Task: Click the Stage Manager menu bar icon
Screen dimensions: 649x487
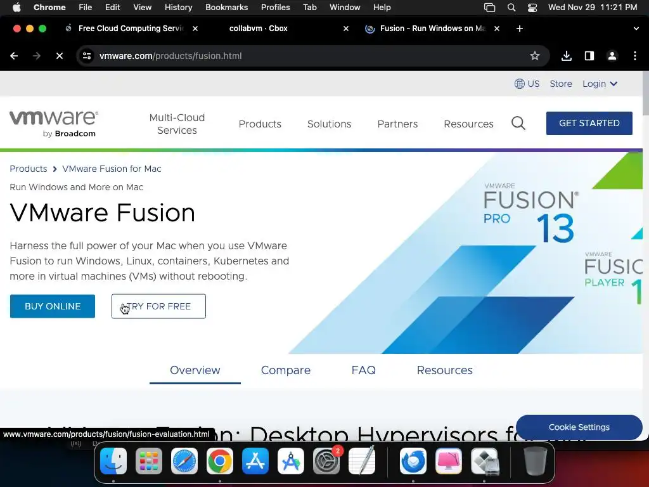Action: point(489,7)
